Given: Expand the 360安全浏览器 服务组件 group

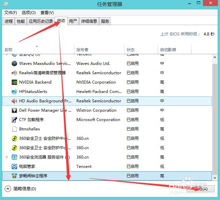Looking at the screenshot, I should tap(7, 157).
